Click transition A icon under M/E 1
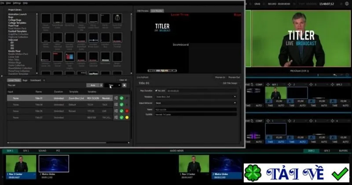Image resolution: width=352 pixels, height=185 pixels. [x=268, y=102]
